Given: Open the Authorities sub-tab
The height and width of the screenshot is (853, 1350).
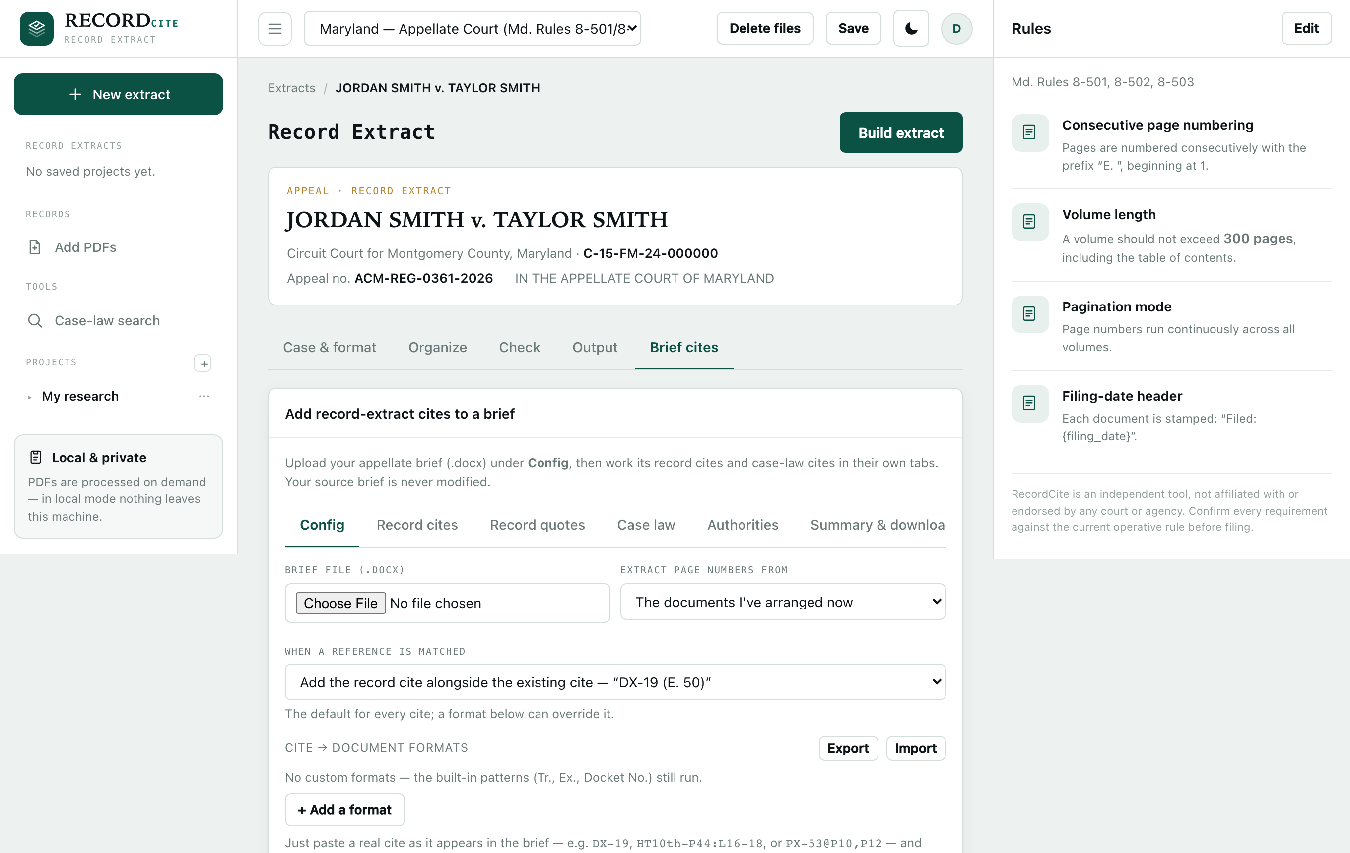Looking at the screenshot, I should tap(743, 525).
